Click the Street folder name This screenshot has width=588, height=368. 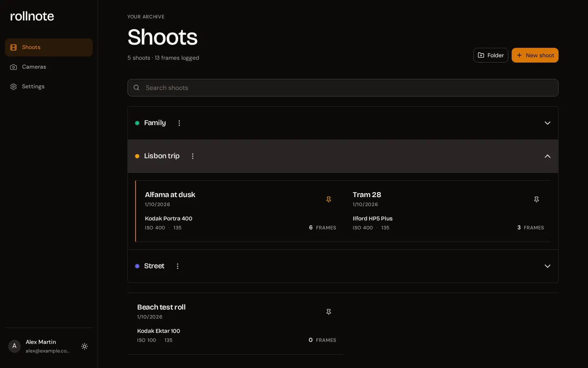[x=154, y=266]
